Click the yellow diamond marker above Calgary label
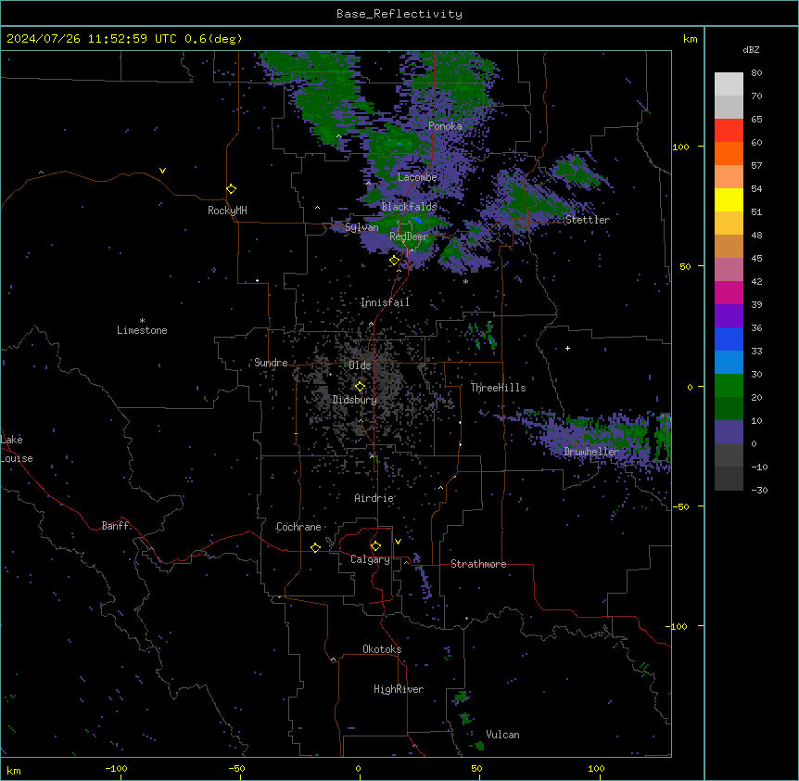 coord(375,546)
